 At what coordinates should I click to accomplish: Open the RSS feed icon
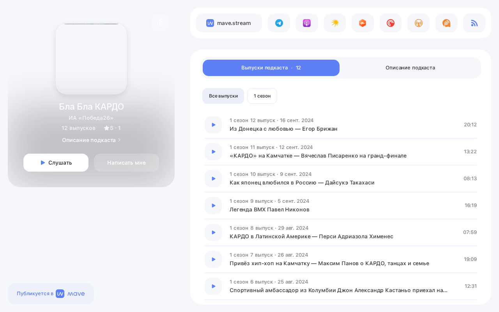coord(474,23)
